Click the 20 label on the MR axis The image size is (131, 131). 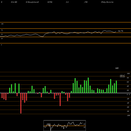click(x=128, y=90)
